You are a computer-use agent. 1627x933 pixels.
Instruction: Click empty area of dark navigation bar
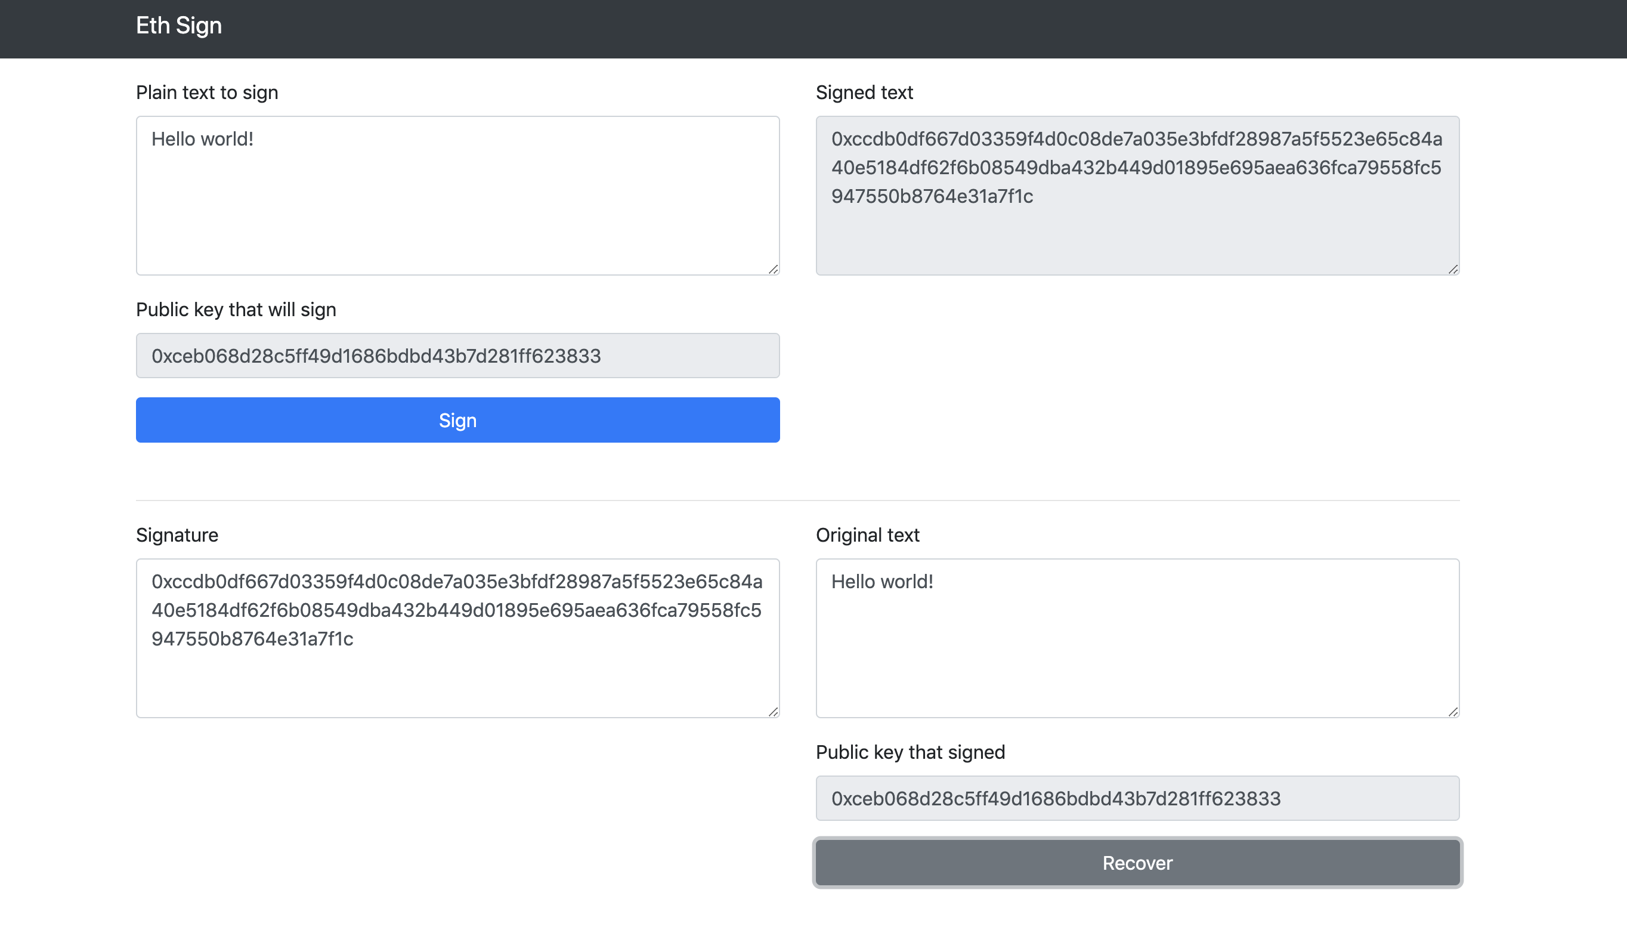[x=897, y=29]
